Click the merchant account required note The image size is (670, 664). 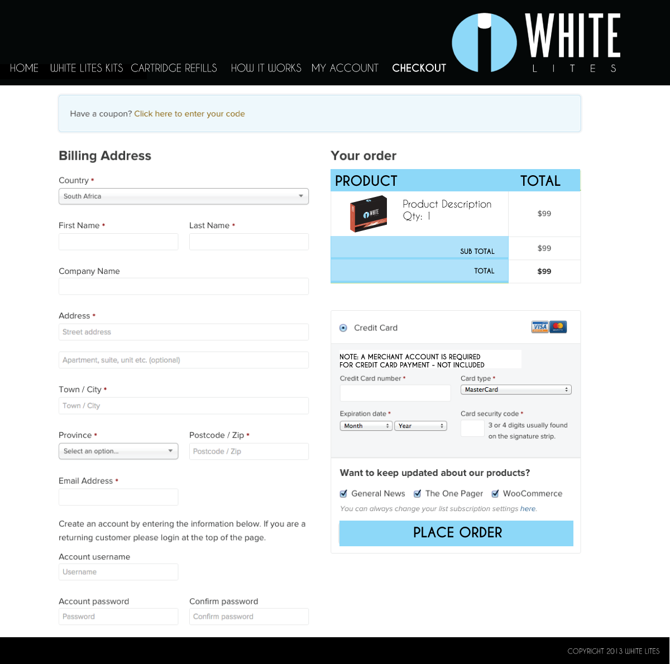(x=412, y=361)
